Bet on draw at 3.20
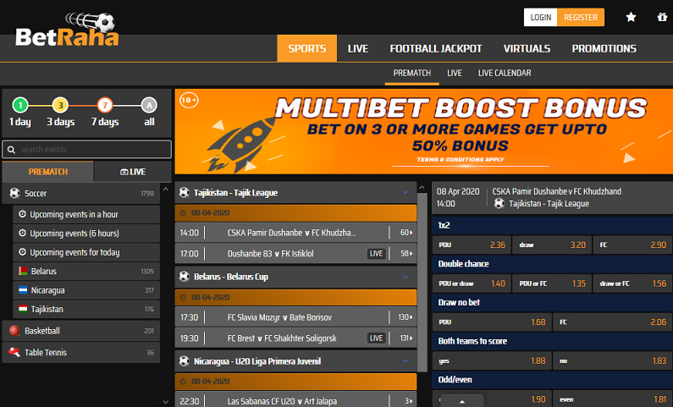 point(552,245)
